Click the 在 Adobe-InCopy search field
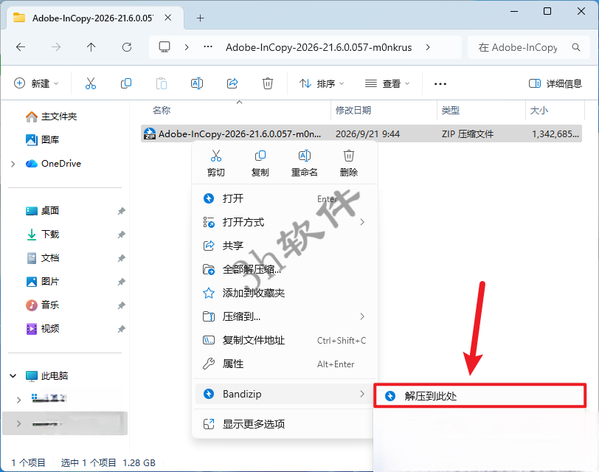This screenshot has height=472, width=599. (x=529, y=47)
